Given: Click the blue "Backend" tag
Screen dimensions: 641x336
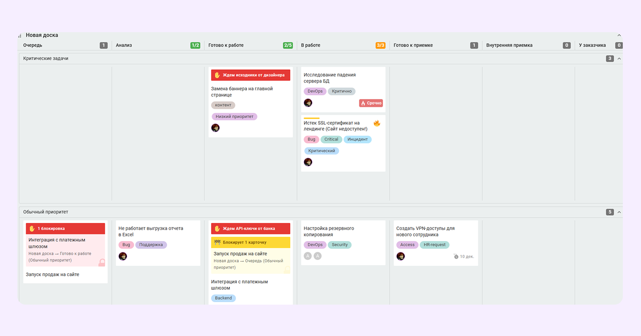Looking at the screenshot, I should pyautogui.click(x=223, y=298).
